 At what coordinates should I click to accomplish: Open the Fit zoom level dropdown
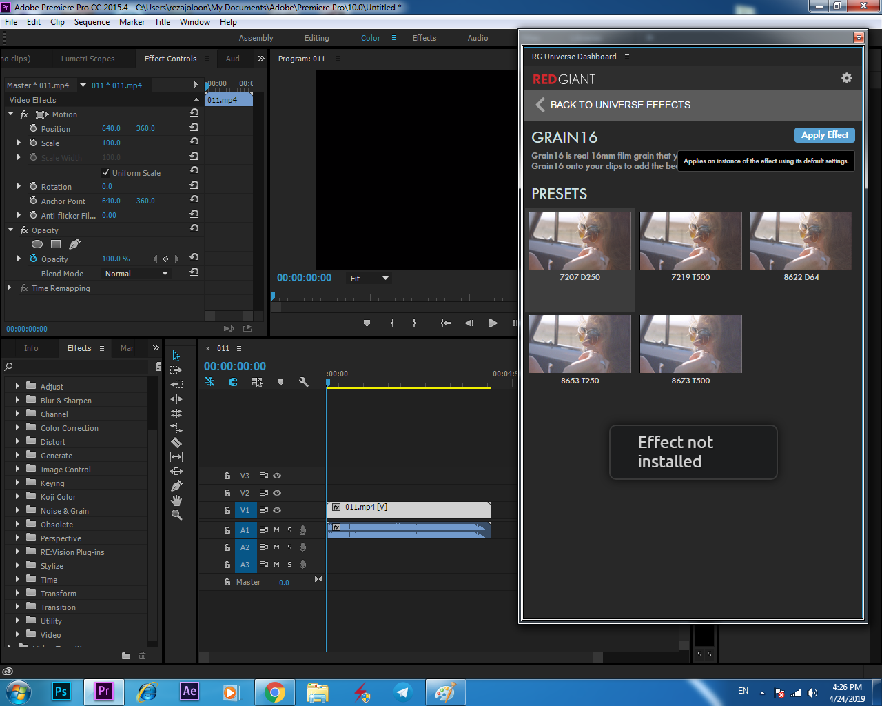point(369,279)
